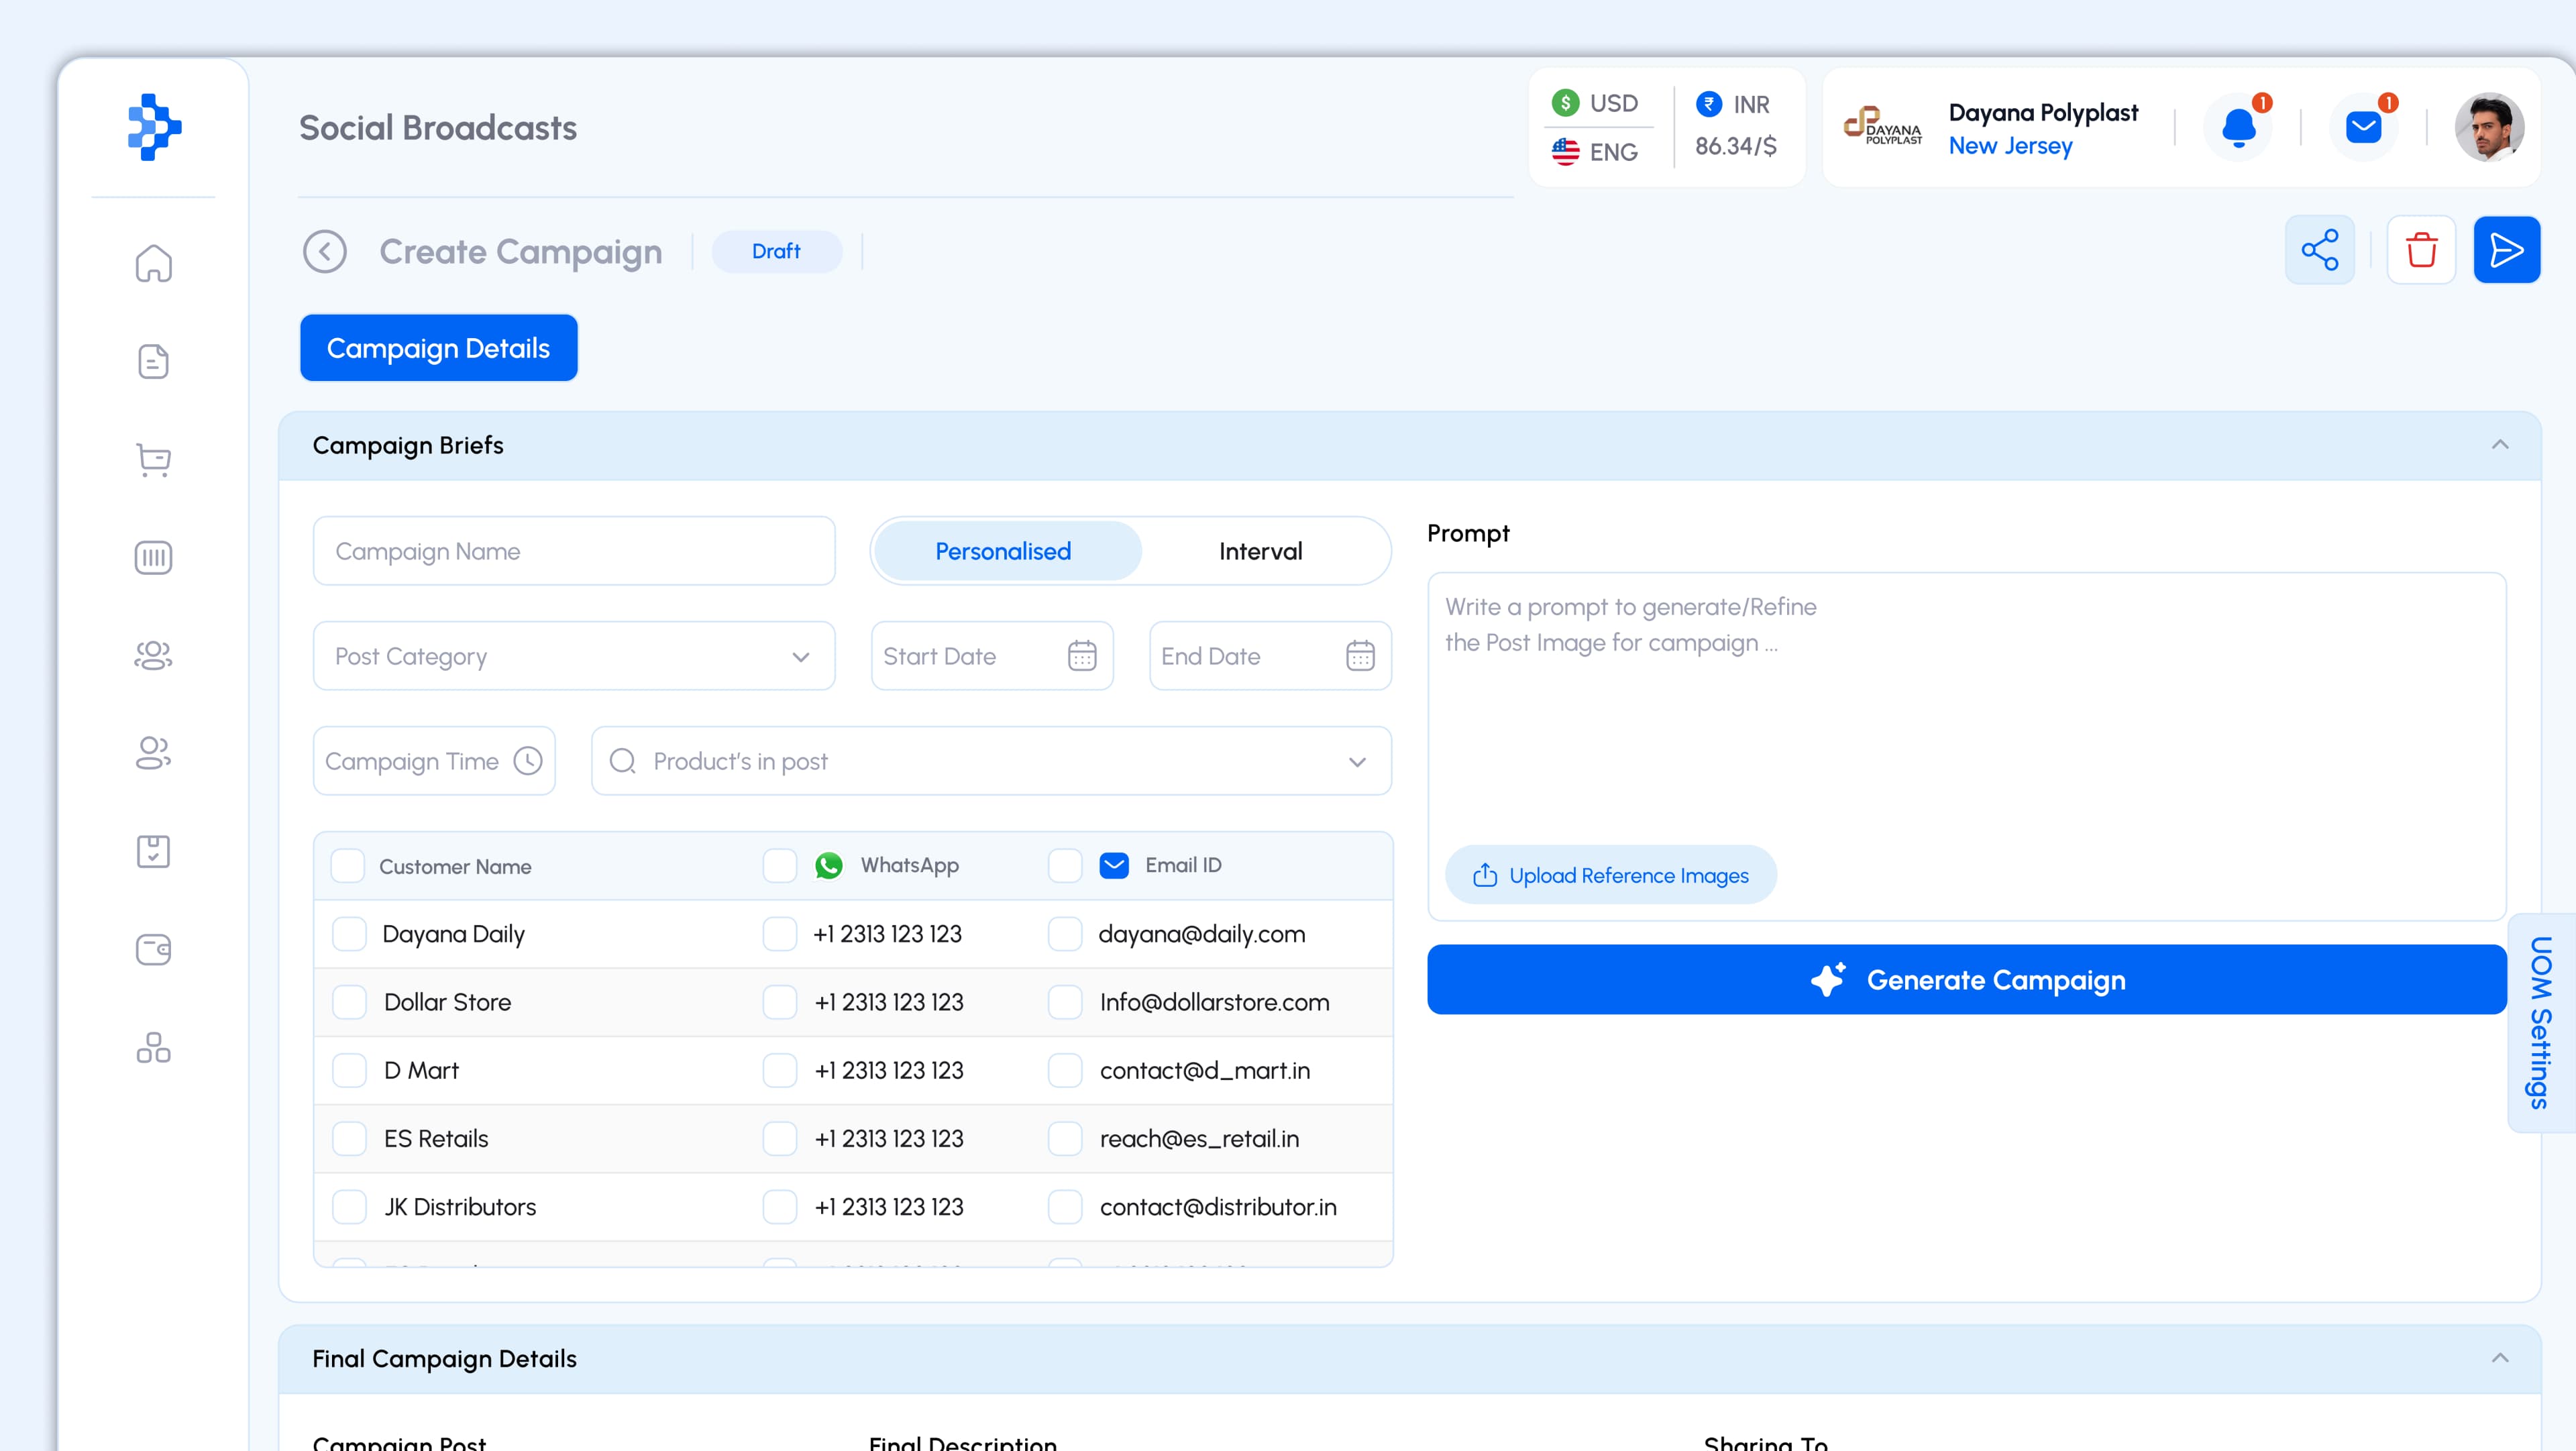Click the ENG flag language option

tap(1594, 152)
